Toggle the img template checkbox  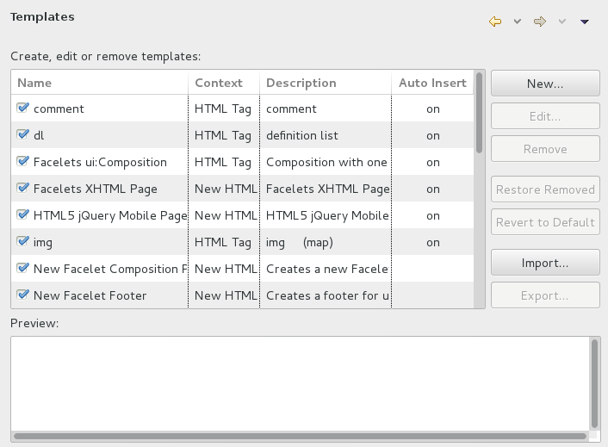[x=23, y=242]
